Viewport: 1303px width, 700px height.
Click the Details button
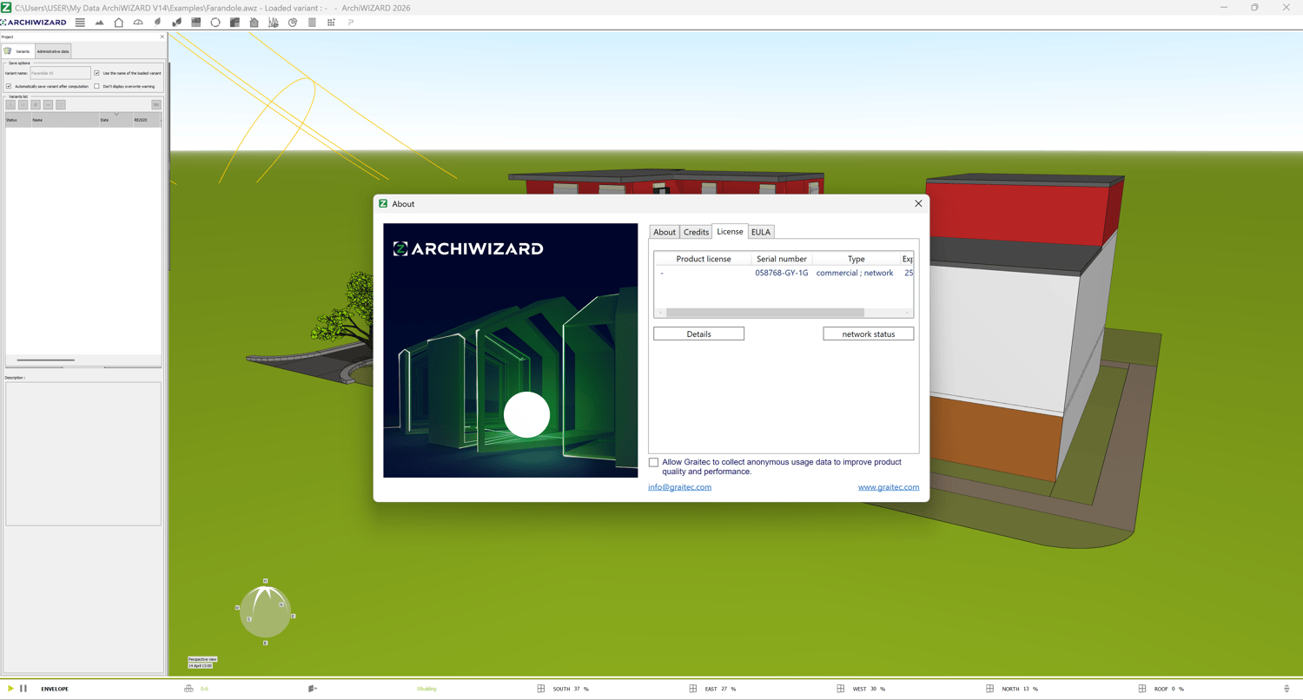point(698,333)
